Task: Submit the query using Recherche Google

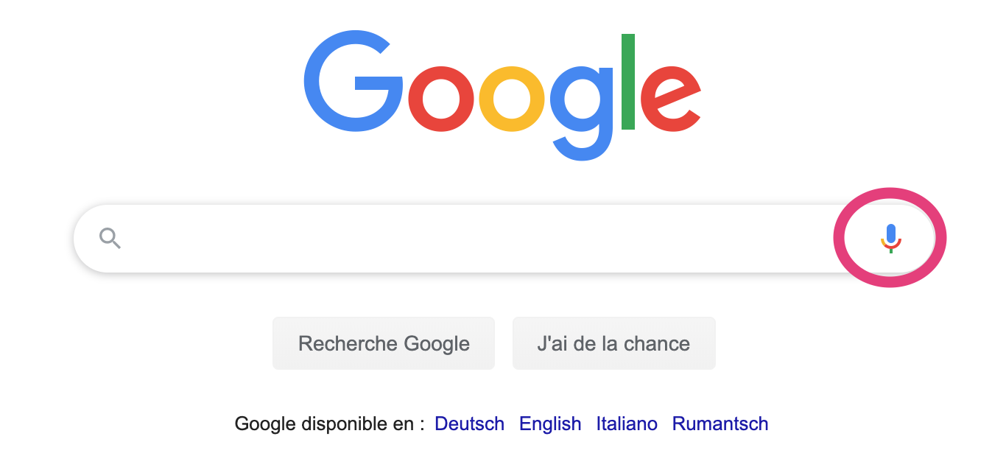Action: click(x=384, y=343)
